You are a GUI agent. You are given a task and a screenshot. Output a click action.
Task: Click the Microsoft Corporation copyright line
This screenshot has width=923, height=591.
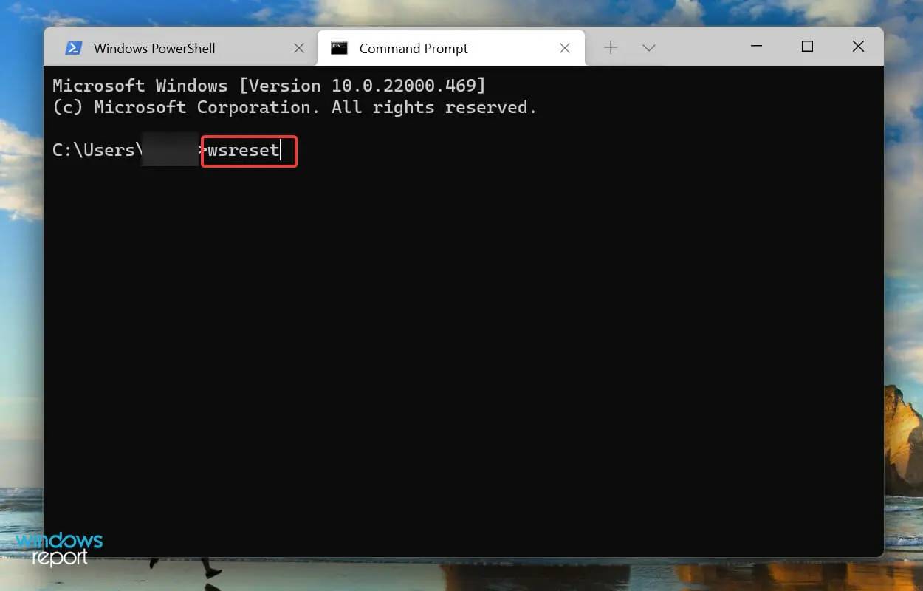coord(295,108)
